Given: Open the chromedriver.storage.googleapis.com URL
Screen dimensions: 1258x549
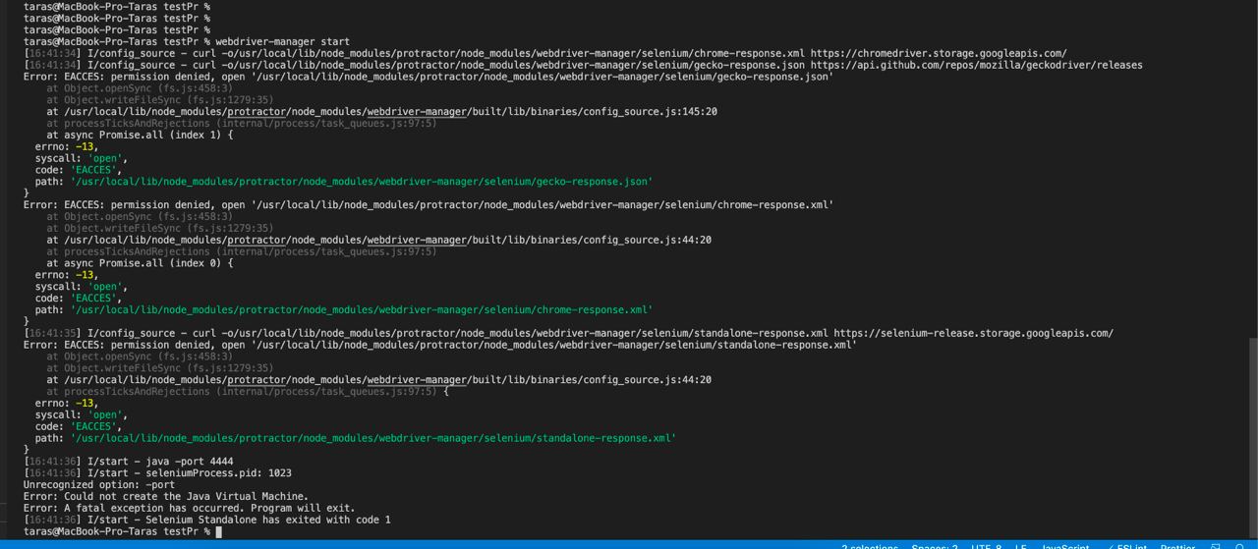Looking at the screenshot, I should (939, 53).
